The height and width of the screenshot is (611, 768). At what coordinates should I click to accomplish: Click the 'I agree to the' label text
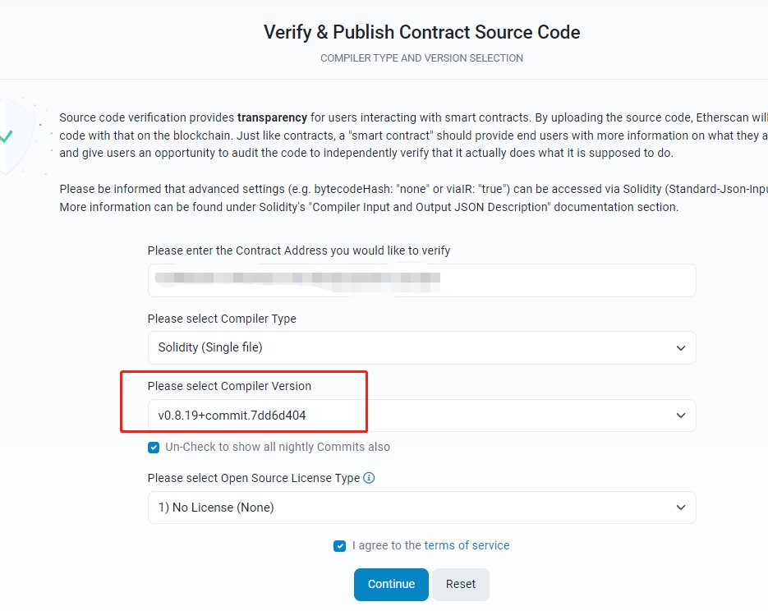tap(386, 545)
